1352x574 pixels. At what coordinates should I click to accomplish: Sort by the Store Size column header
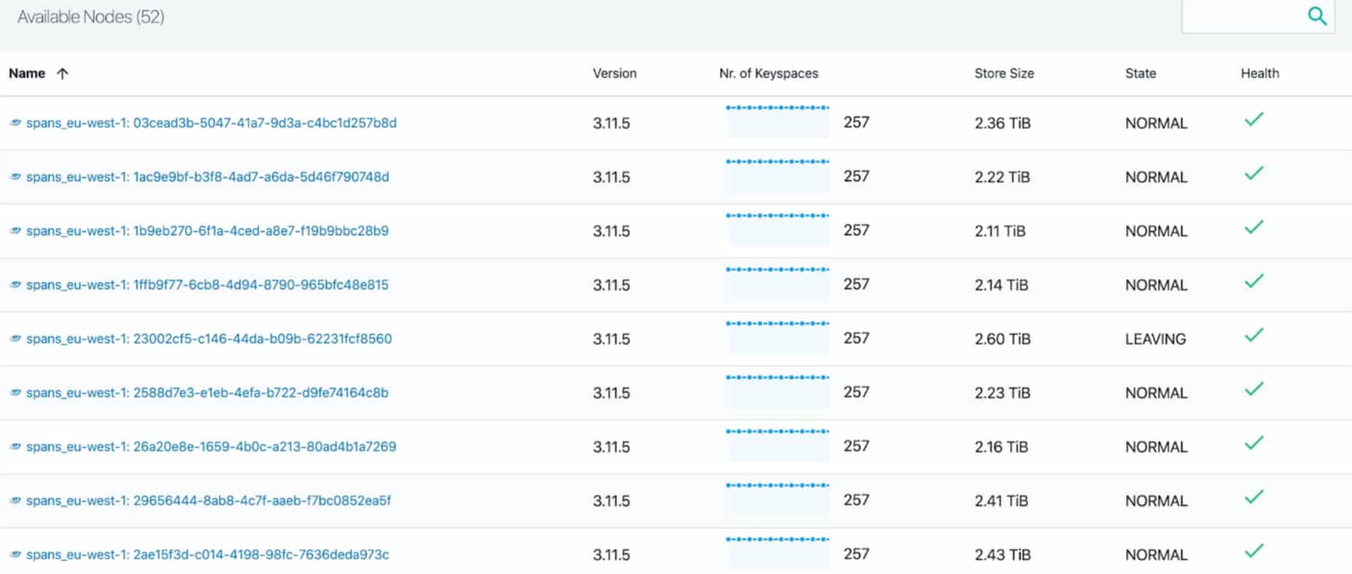1004,73
